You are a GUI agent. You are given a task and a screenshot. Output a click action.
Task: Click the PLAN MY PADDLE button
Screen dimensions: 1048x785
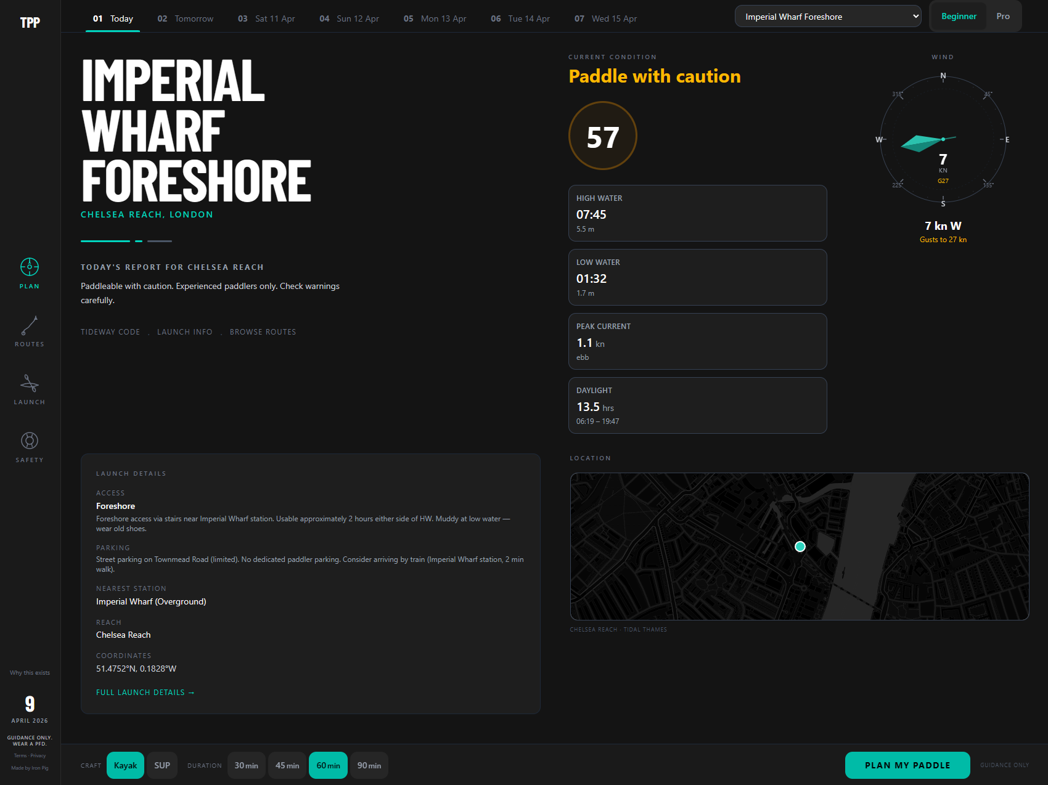point(907,765)
